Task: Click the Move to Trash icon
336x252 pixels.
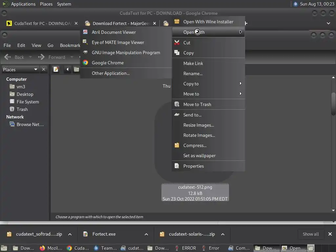Action: pyautogui.click(x=177, y=104)
